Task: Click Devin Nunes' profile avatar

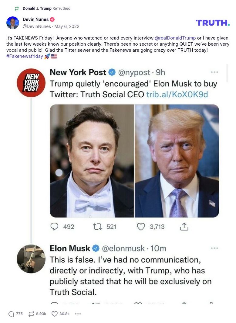Action: (x=13, y=23)
